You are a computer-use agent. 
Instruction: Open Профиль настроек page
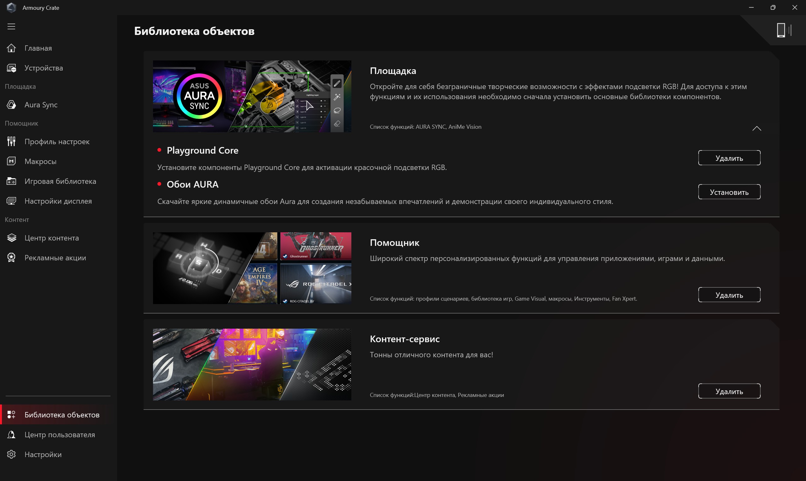(x=58, y=141)
